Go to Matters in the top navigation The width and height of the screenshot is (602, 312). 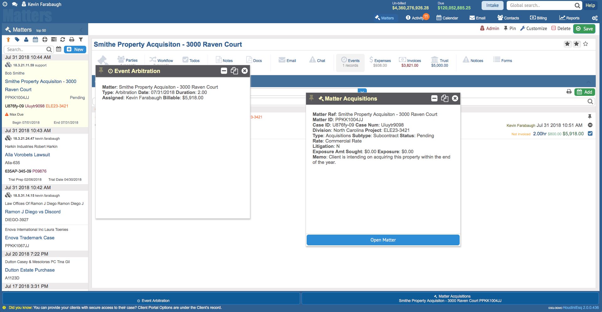point(384,18)
